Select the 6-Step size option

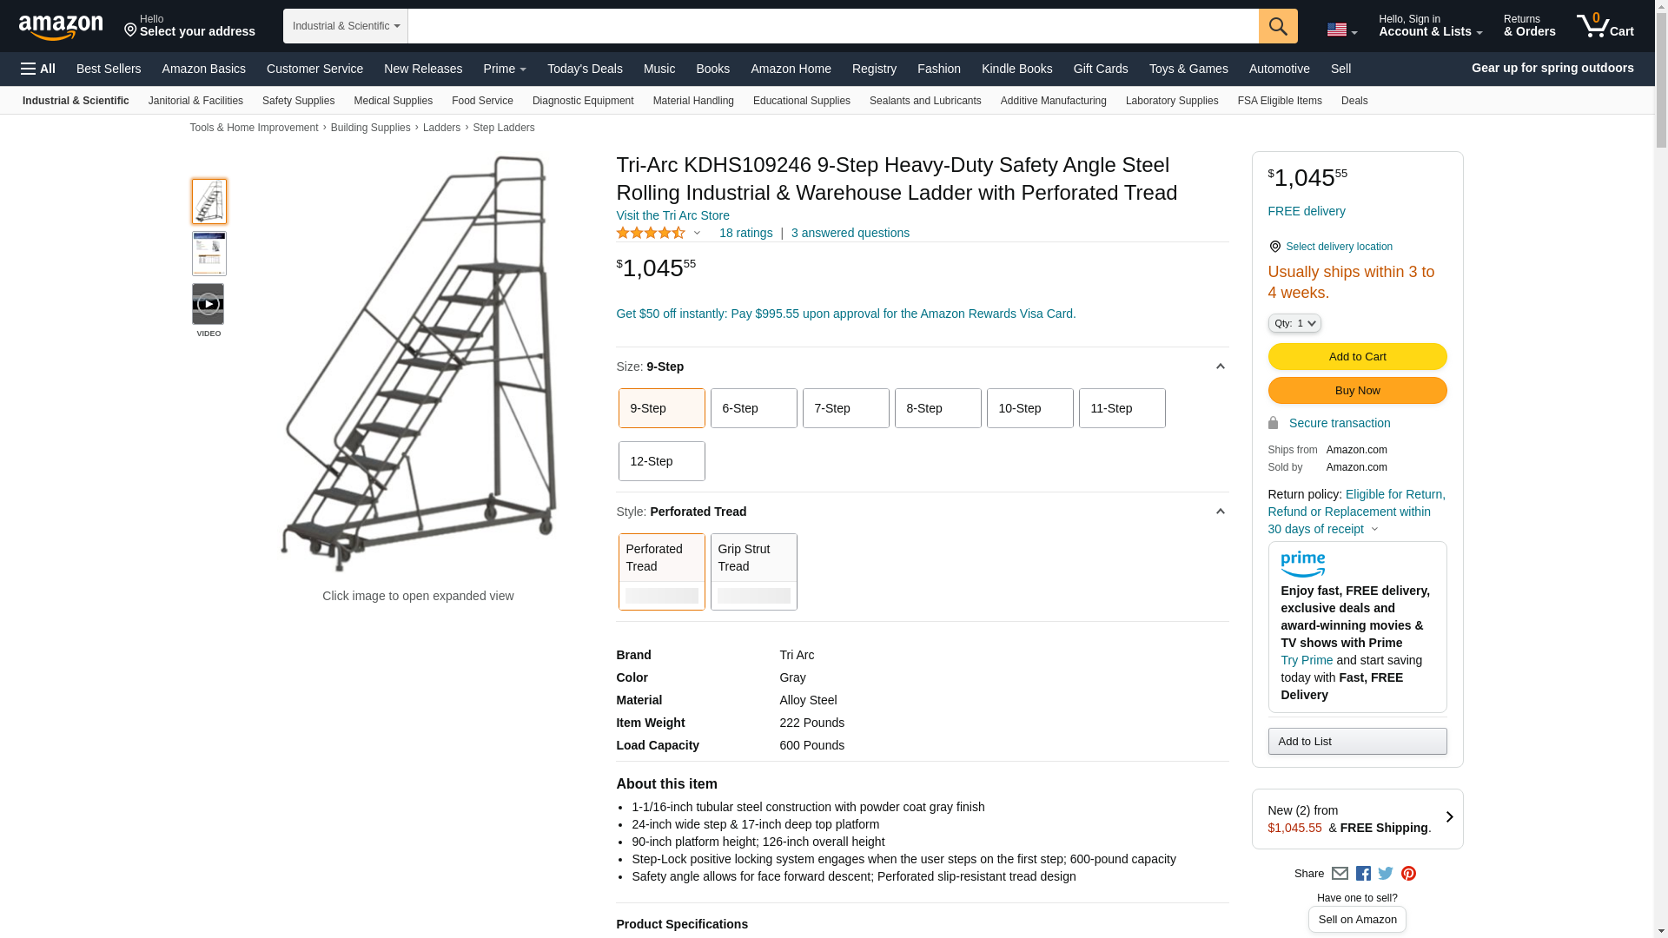pos(753,408)
